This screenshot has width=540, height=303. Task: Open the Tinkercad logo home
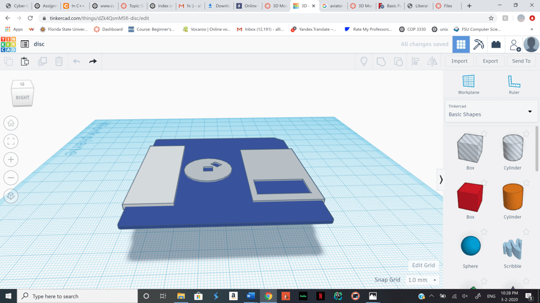(x=8, y=44)
